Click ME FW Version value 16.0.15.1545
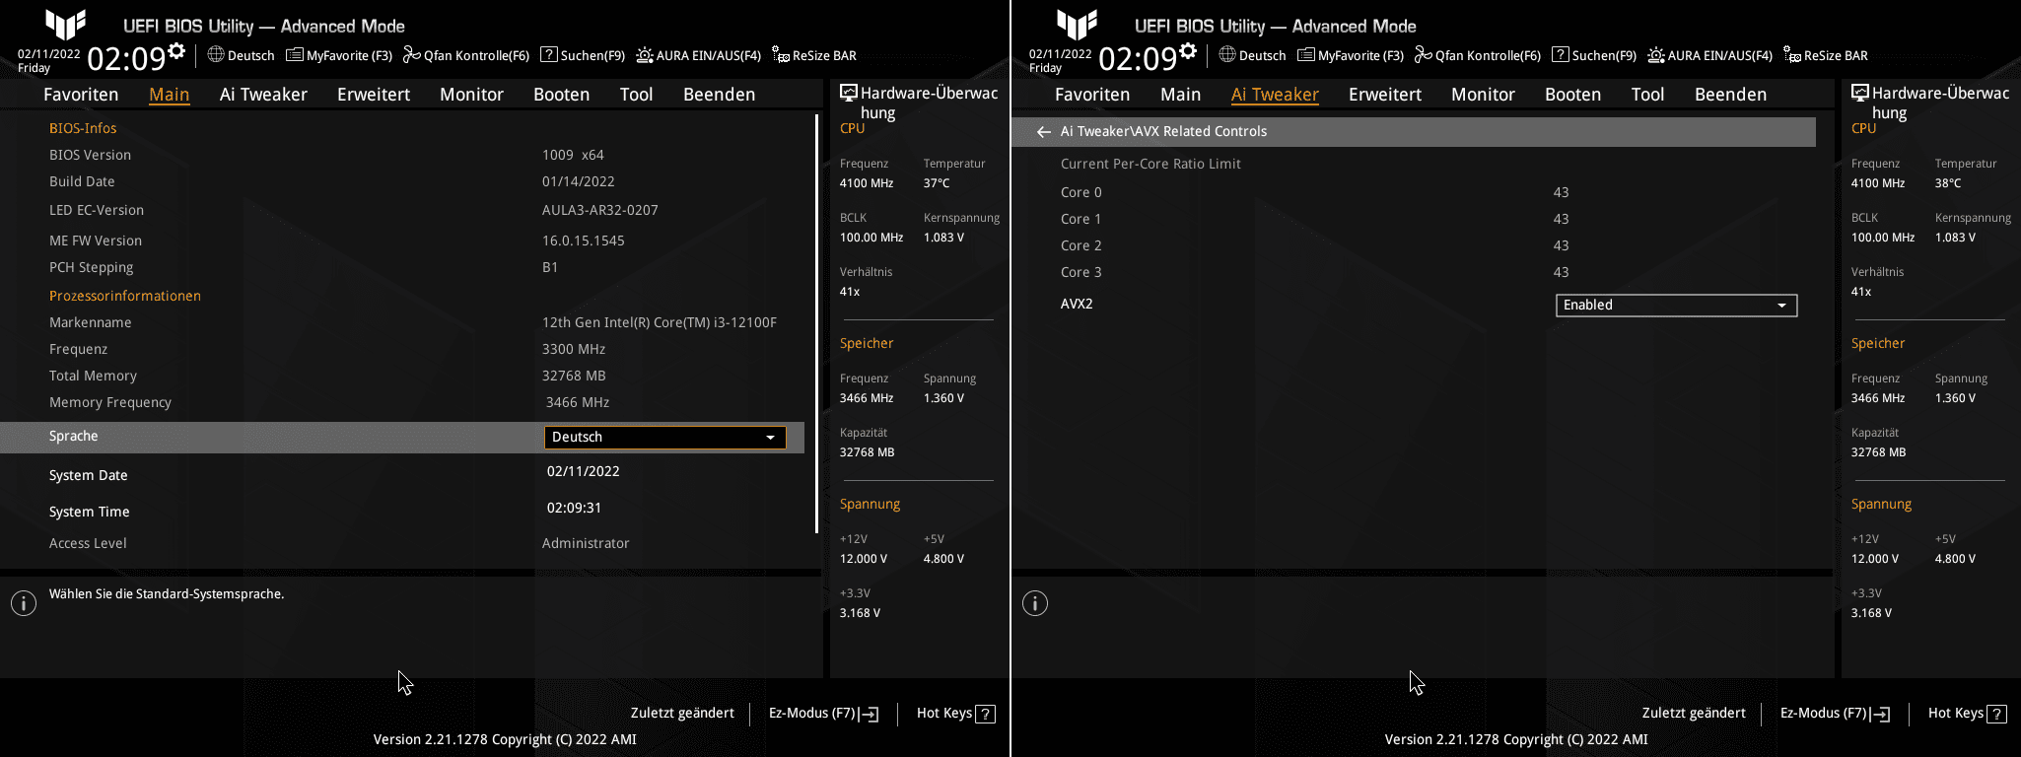The height and width of the screenshot is (757, 2021). tap(584, 241)
